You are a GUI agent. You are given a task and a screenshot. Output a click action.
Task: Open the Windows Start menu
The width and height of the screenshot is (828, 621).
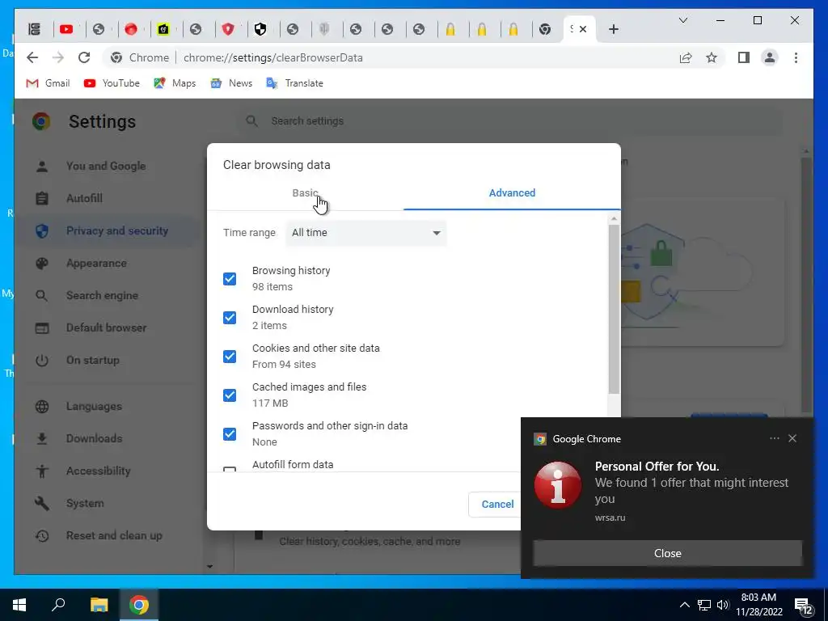19,605
